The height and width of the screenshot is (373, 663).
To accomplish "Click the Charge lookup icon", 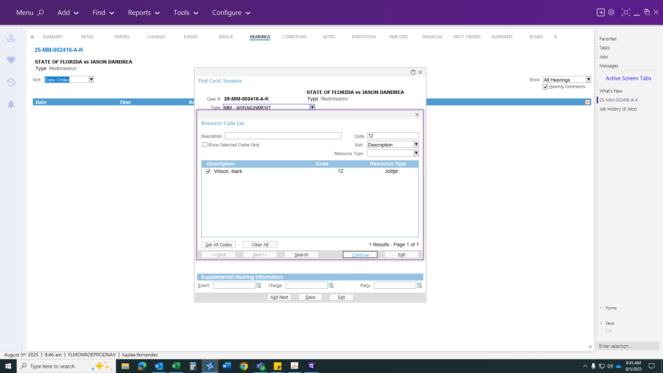I will [331, 285].
